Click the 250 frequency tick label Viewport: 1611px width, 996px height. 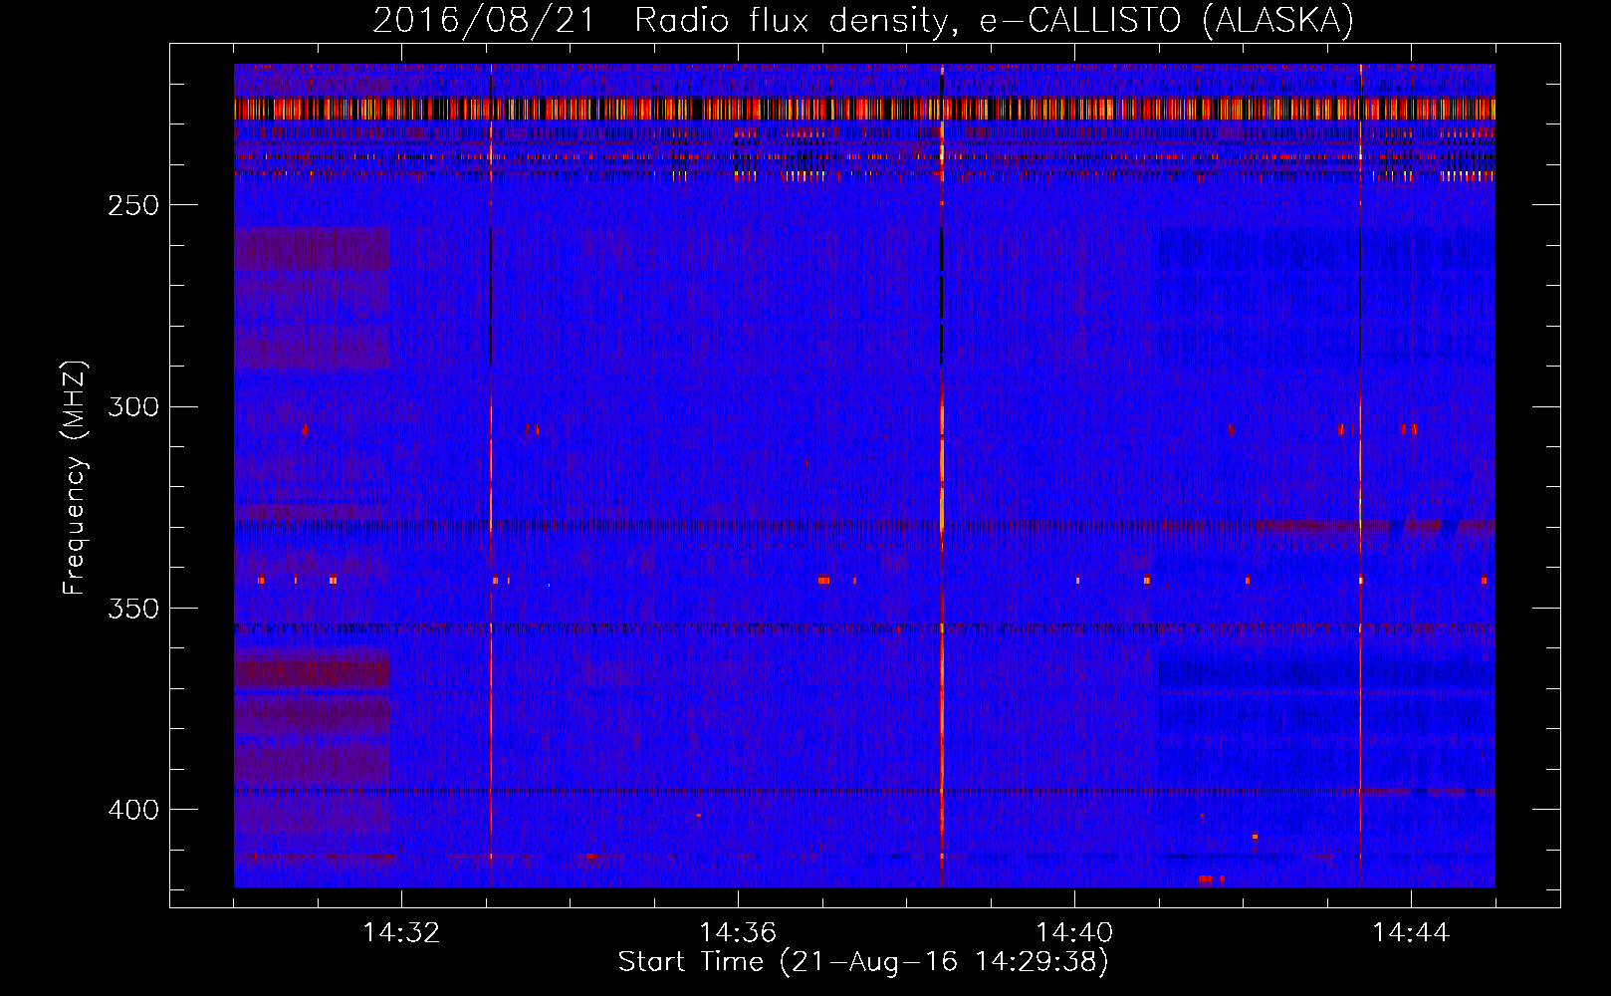coord(133,205)
